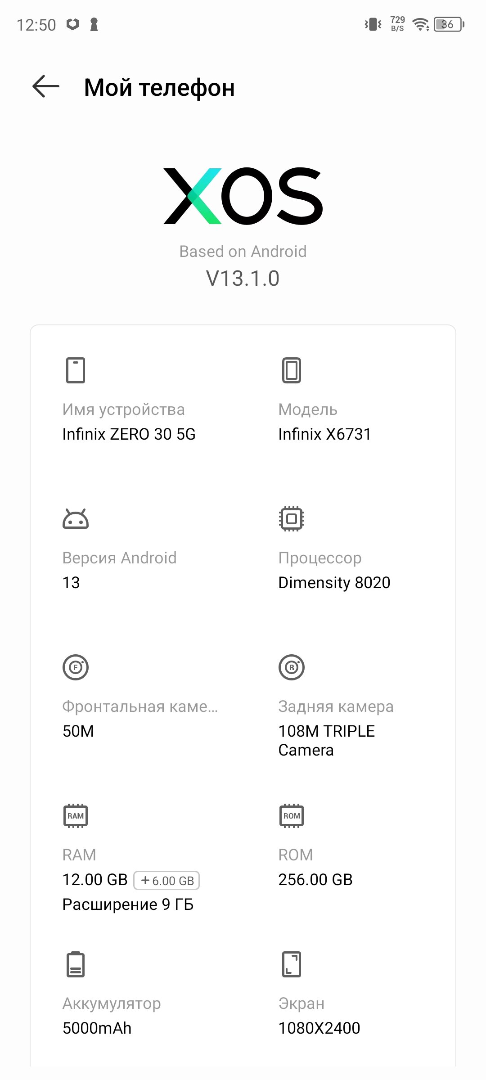Tap the device name phone icon
This screenshot has width=486, height=1080.
point(76,370)
